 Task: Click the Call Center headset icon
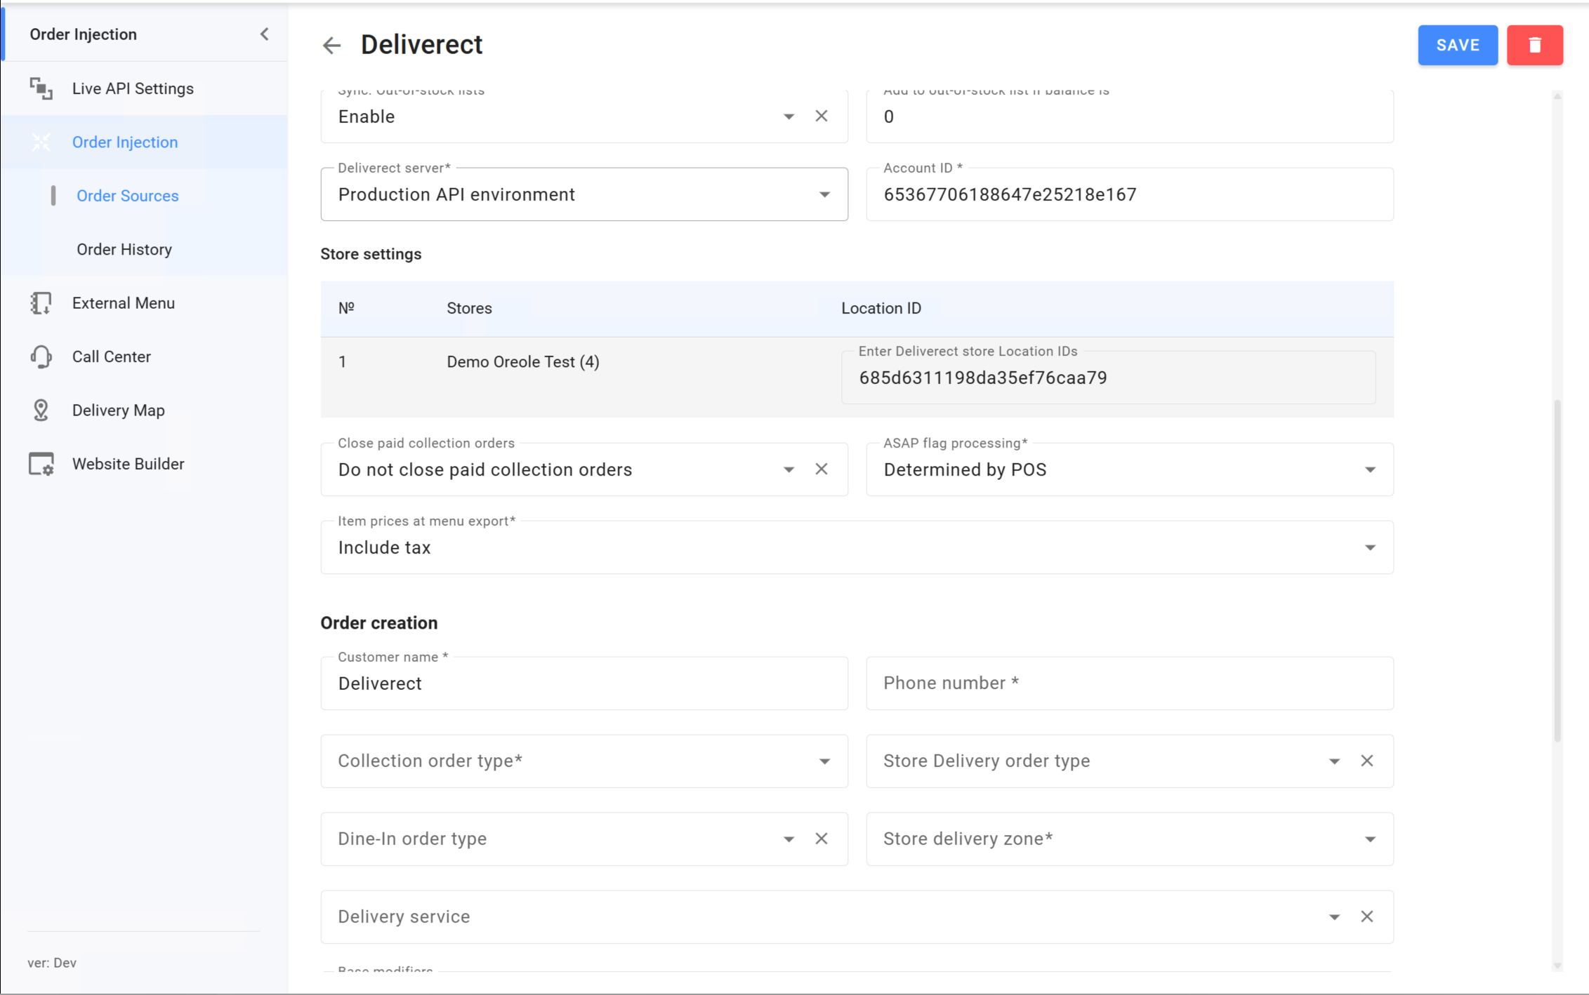41,356
